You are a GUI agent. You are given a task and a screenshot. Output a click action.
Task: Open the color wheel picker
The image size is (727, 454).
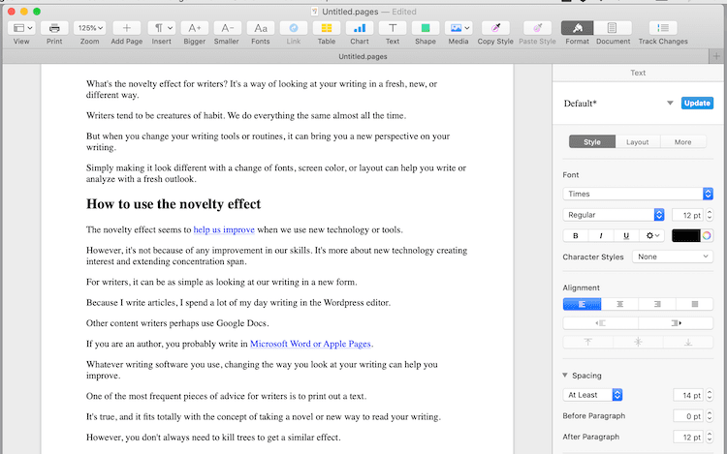707,235
